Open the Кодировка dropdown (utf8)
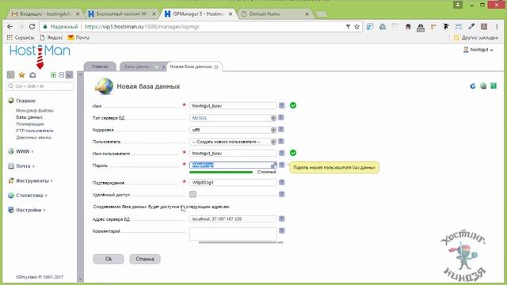Image resolution: width=507 pixels, height=285 pixels. [x=232, y=130]
